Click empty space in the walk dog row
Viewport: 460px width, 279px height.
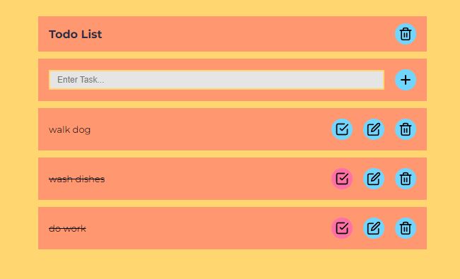point(206,129)
